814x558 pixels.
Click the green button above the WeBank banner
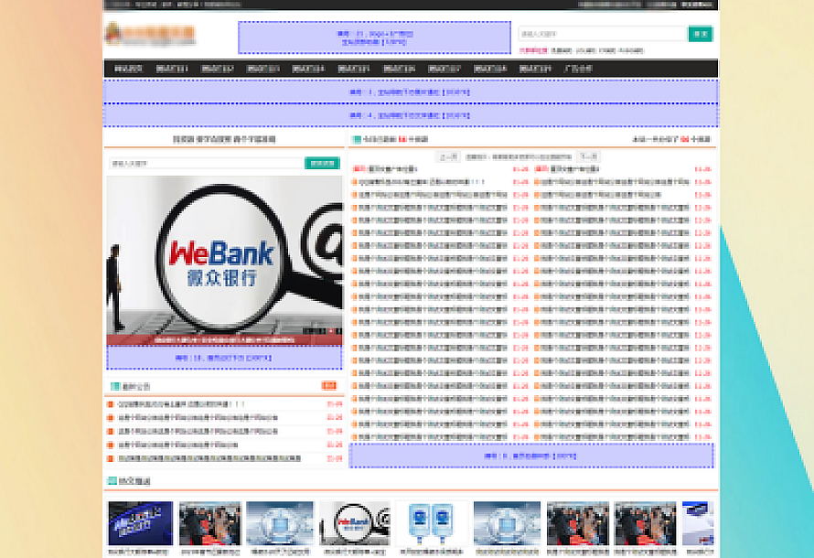coord(322,163)
